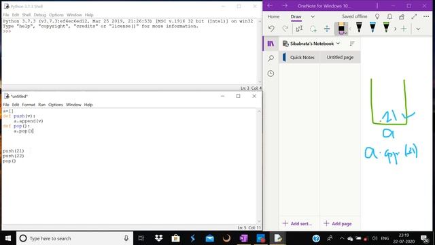Click the sort pages icon
Screen dimensions: 435x245
(x=352, y=44)
